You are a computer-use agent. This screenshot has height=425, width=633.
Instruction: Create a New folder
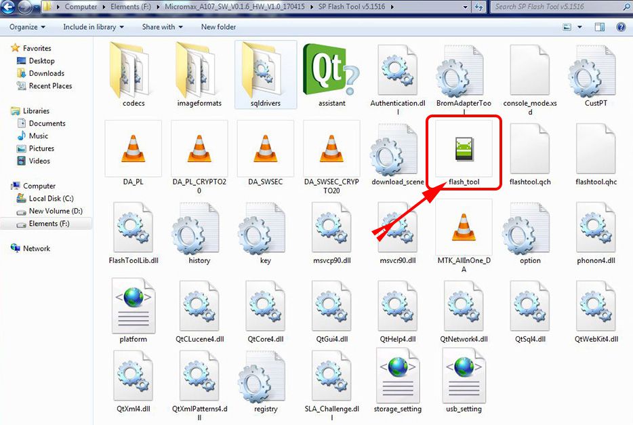tap(218, 27)
